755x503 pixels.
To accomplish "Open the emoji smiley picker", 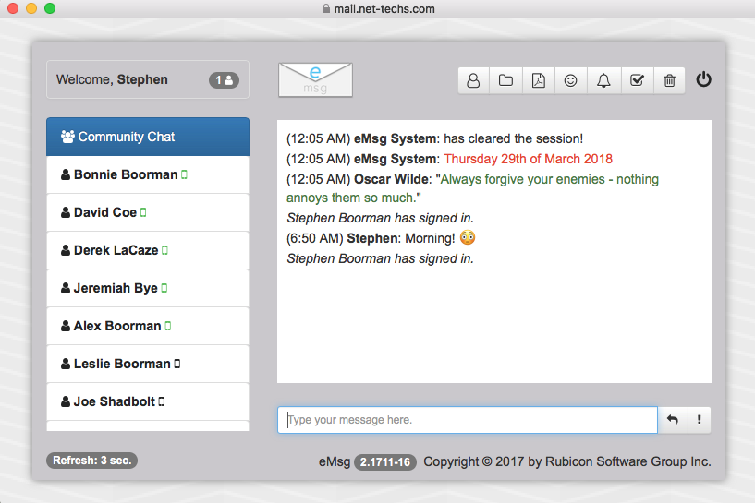I will pos(571,80).
